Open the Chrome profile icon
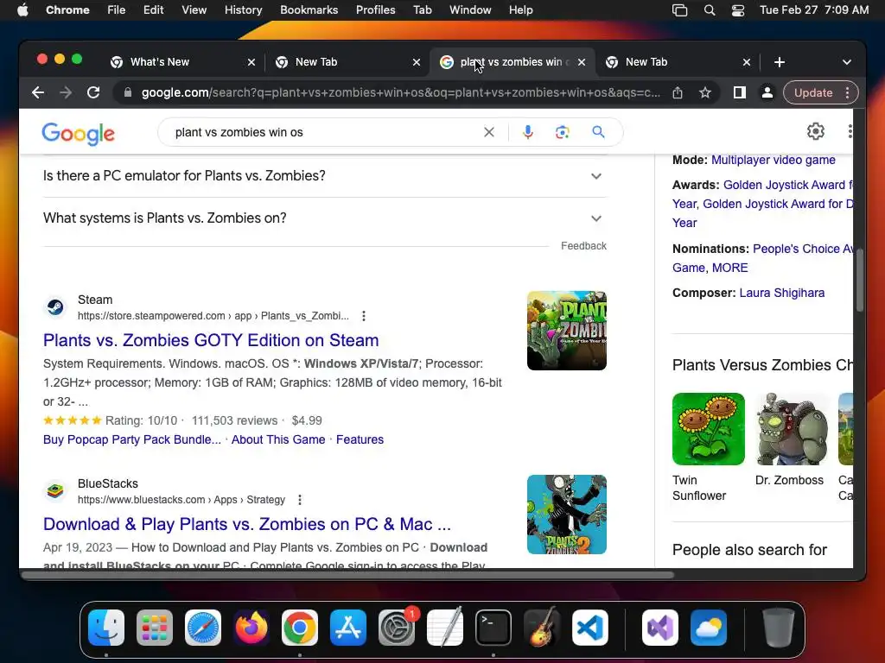This screenshot has height=663, width=885. coord(767,92)
